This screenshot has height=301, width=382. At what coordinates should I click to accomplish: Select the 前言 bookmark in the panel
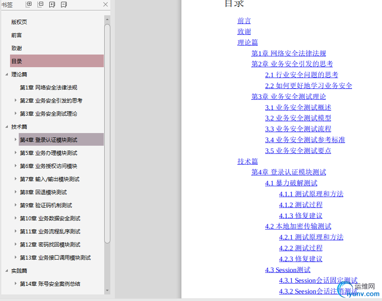coord(16,35)
